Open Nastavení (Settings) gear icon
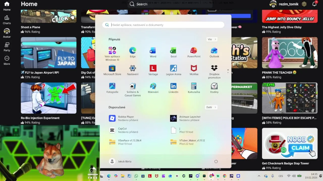The height and width of the screenshot is (181, 323). click(x=133, y=70)
